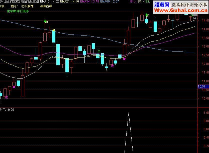Image resolution: width=209 pixels, height=153 pixels.
Task: Select the 高抛低吸主图 indicator title
Action: point(30,1)
